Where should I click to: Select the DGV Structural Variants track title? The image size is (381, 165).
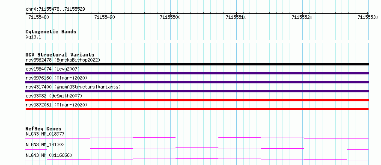60,55
